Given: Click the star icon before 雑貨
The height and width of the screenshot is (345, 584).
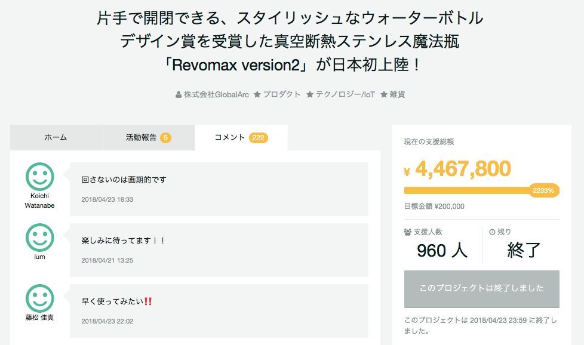Looking at the screenshot, I should click(x=383, y=94).
